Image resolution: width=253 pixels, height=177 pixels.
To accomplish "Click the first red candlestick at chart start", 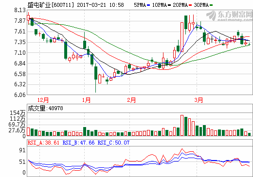I will coord(28,18).
